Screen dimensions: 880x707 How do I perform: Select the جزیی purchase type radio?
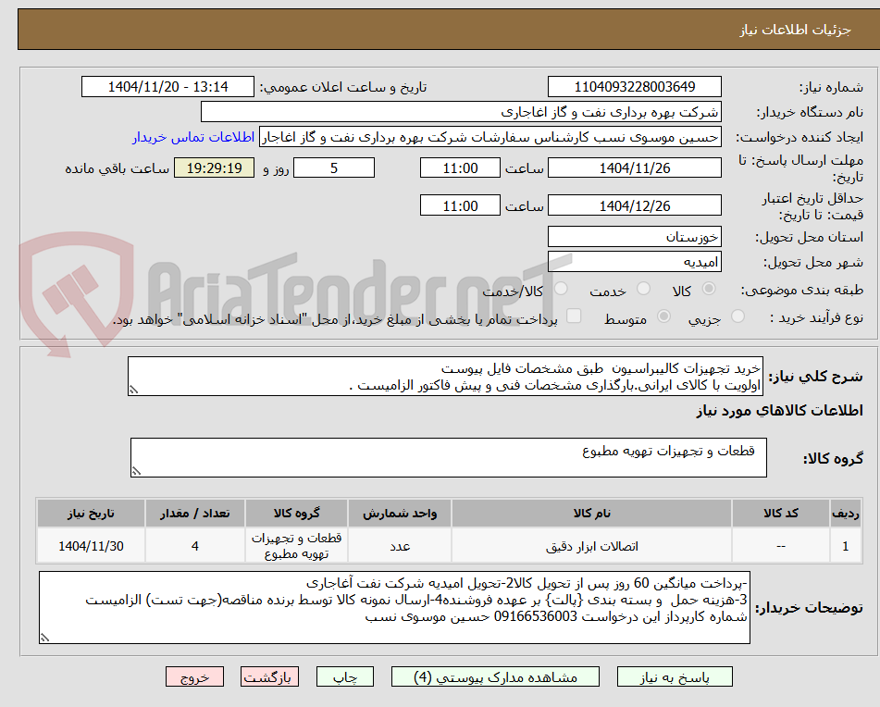click(737, 316)
